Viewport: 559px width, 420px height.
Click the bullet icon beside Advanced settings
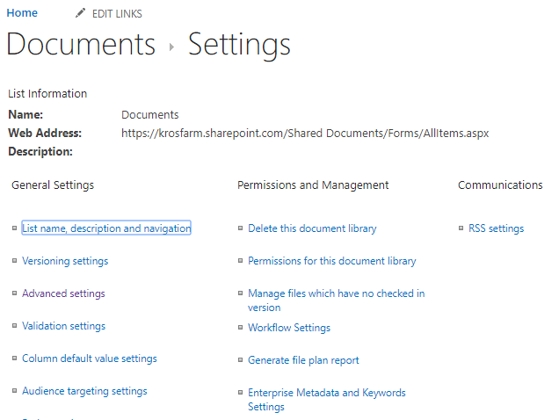coord(15,293)
